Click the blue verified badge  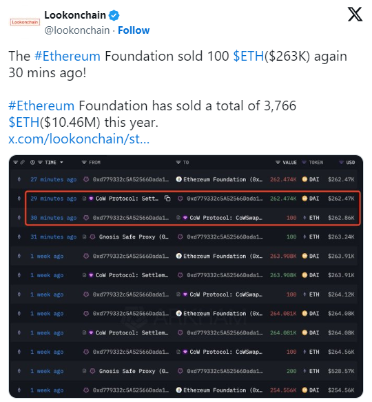tap(114, 15)
